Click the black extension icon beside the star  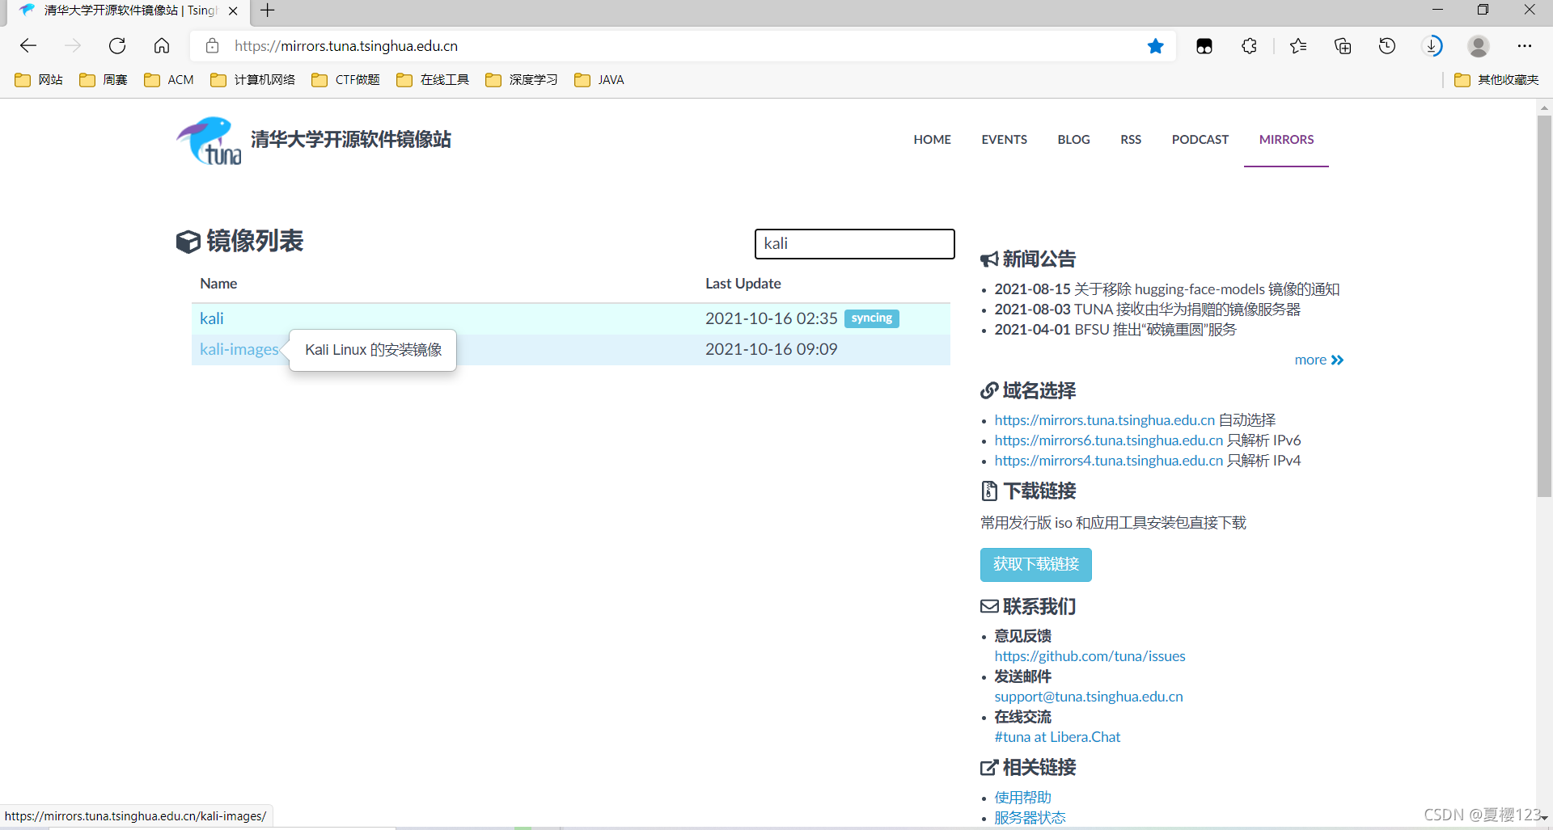[1204, 46]
